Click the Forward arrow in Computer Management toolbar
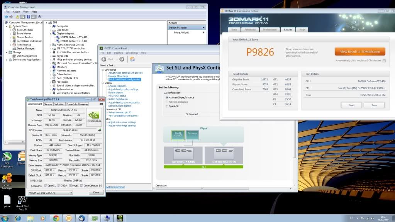 (x=11, y=17)
